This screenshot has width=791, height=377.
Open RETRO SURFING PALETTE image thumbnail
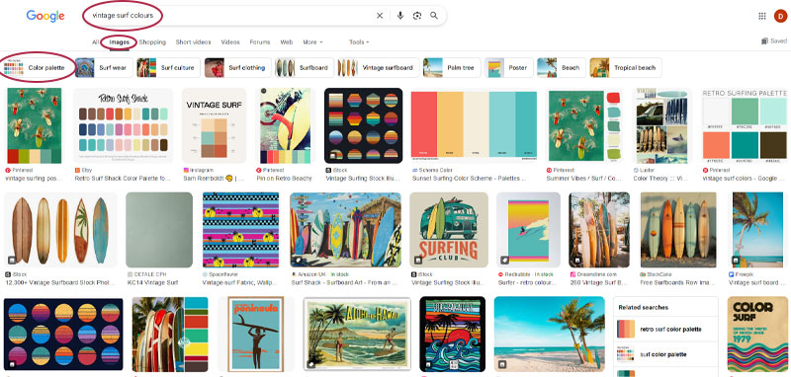(745, 126)
